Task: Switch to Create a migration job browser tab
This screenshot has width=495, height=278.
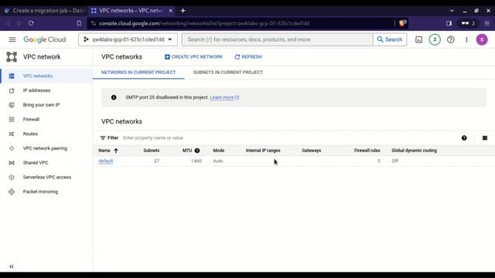Action: (x=44, y=10)
